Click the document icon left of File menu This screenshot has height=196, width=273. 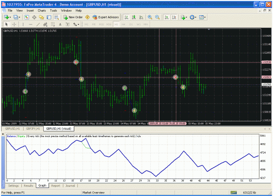pos(4,10)
